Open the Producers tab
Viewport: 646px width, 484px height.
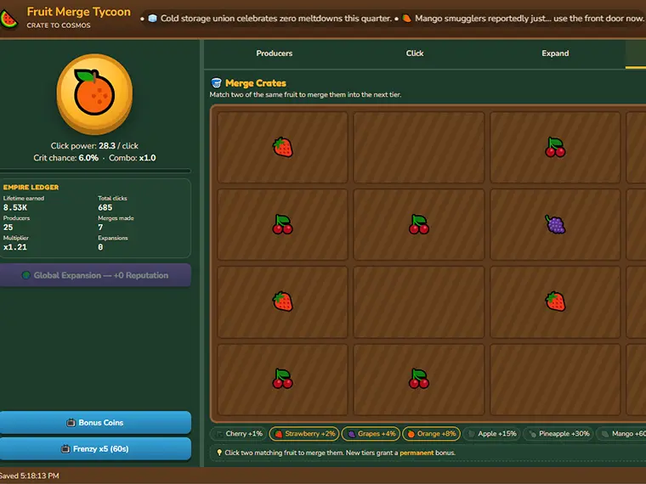pyautogui.click(x=275, y=53)
